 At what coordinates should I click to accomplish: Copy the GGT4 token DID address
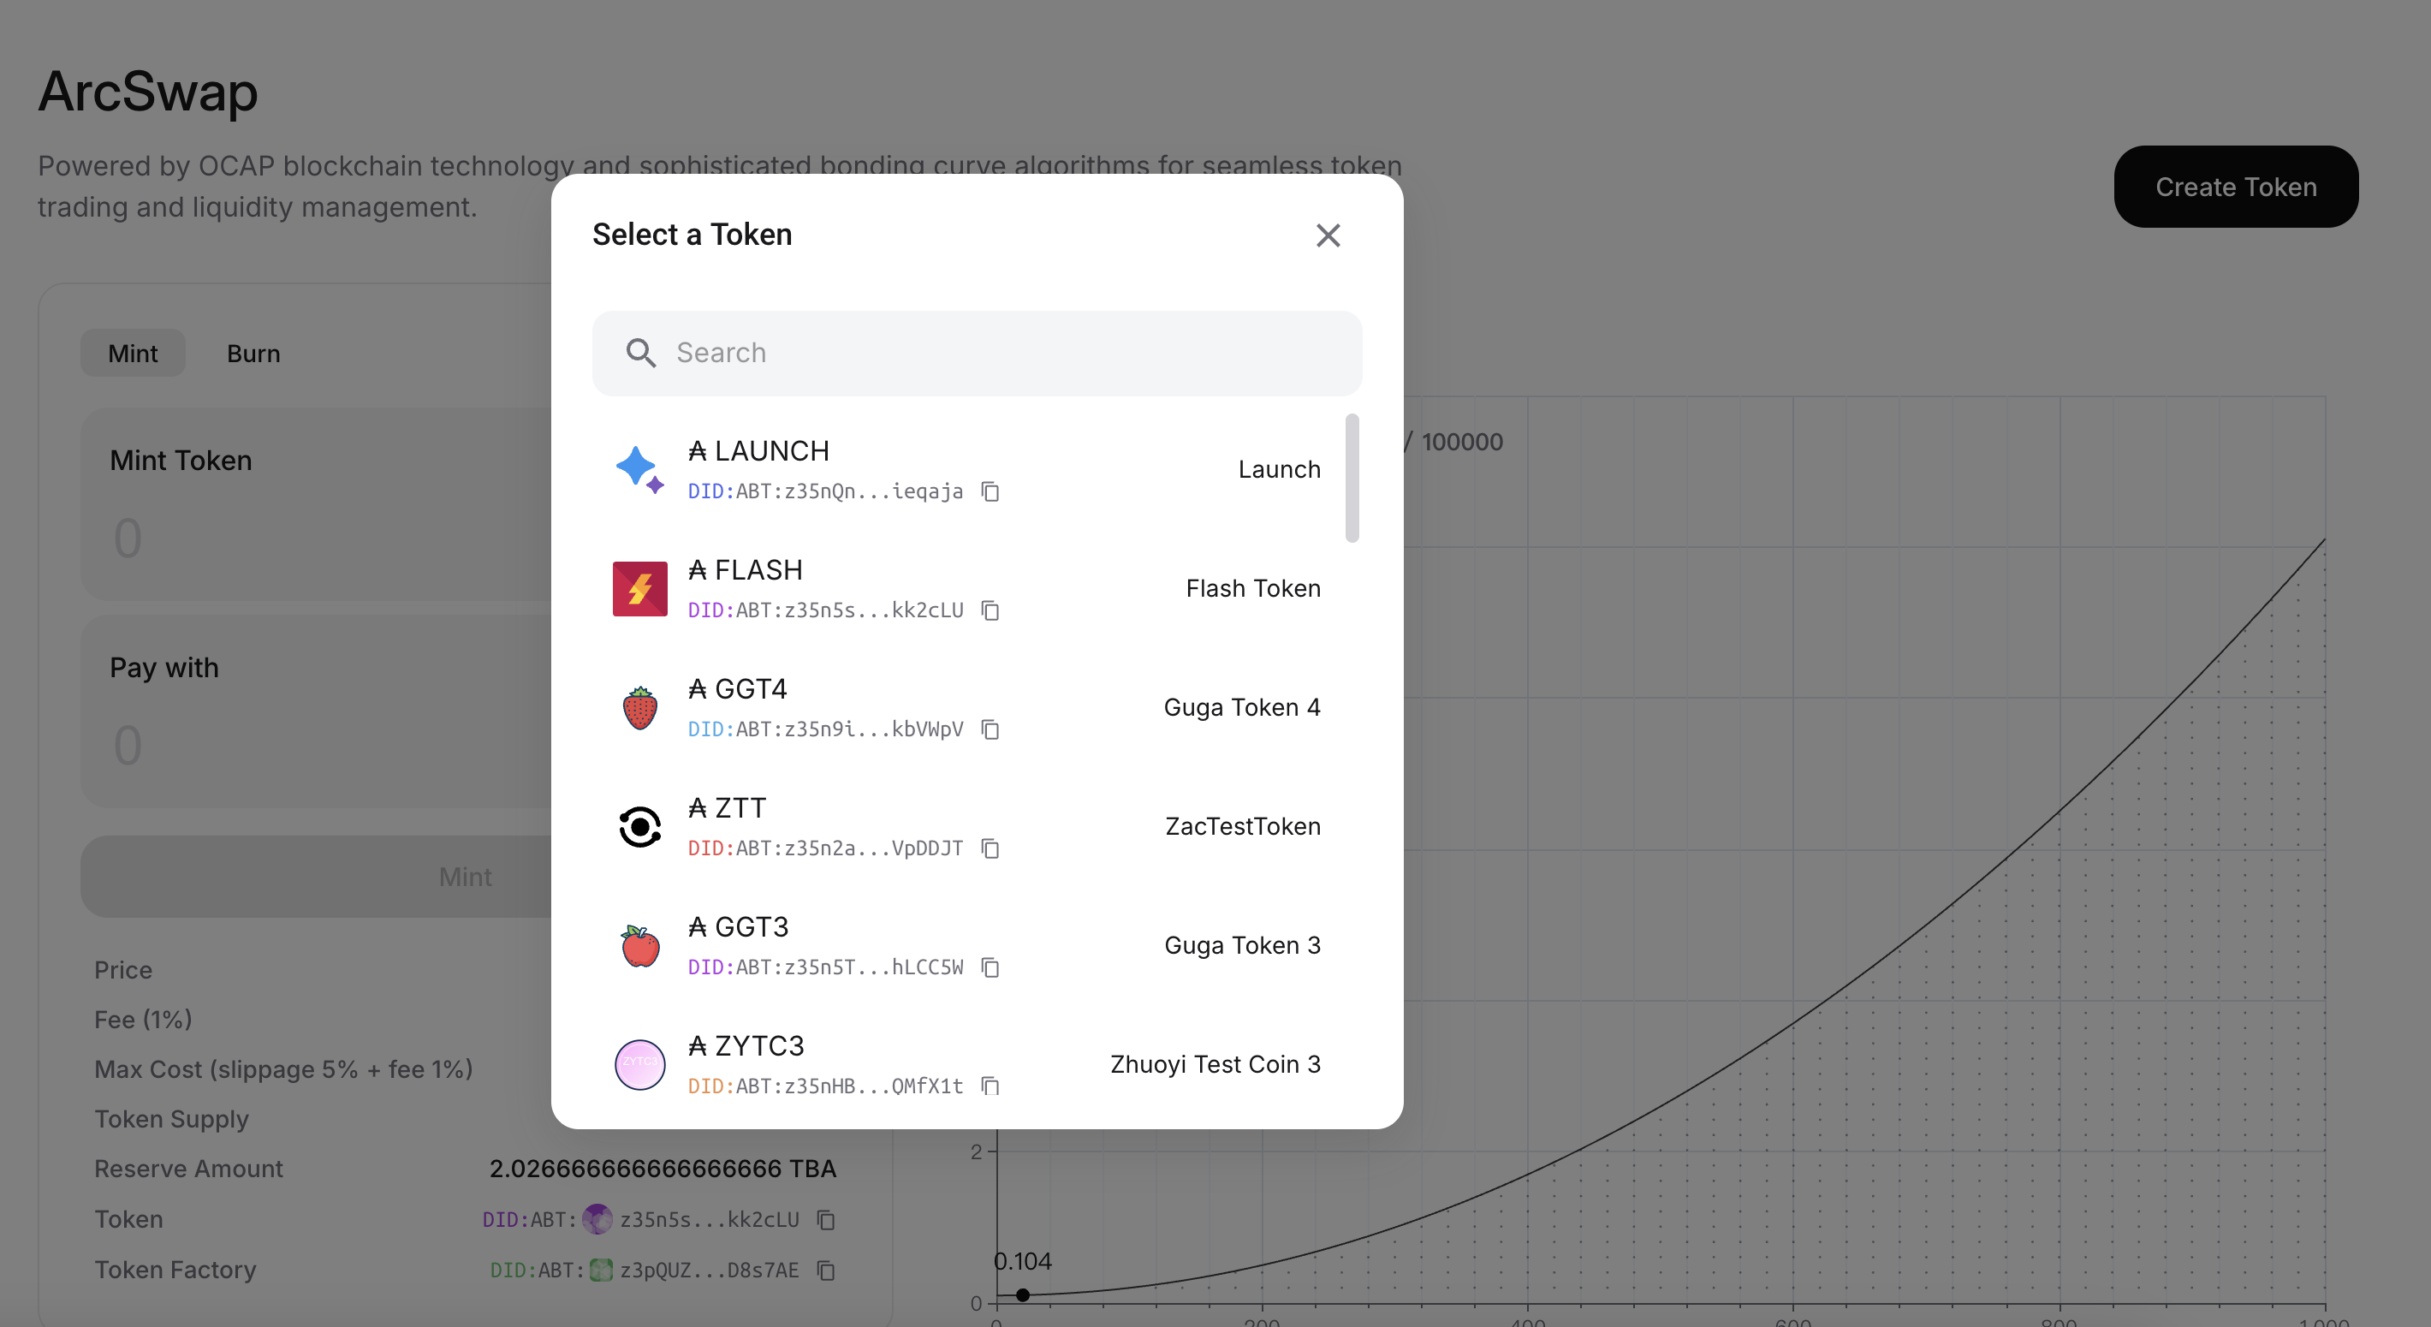tap(990, 729)
